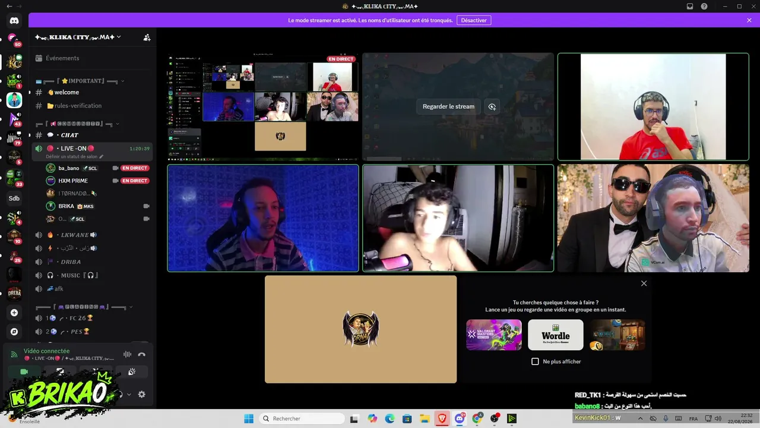Select the tan avatar participant tile
Image resolution: width=760 pixels, height=428 pixels.
[x=360, y=329]
